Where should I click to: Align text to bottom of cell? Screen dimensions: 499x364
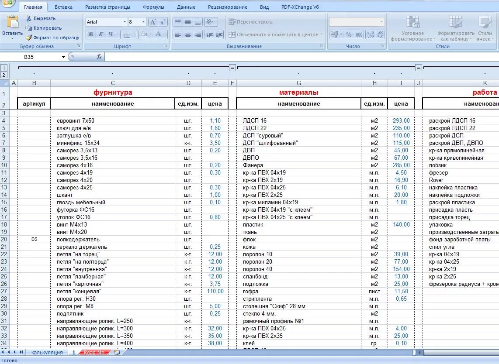(x=198, y=22)
